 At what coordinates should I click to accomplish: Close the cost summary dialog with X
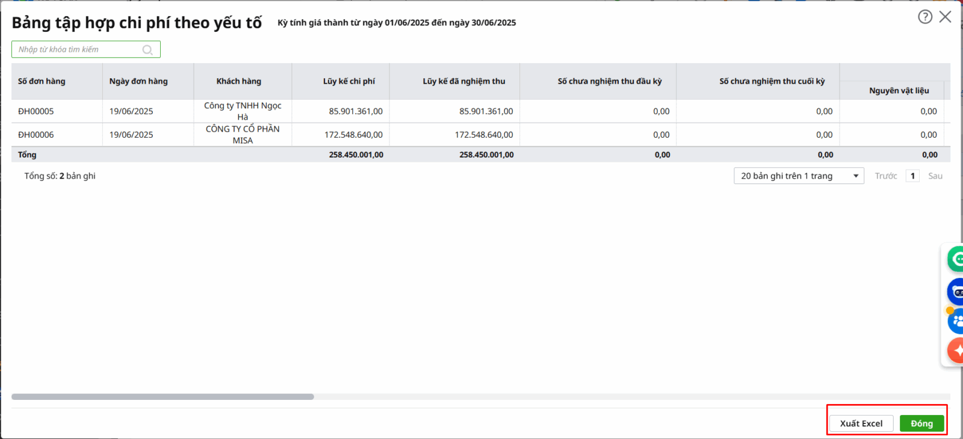946,17
